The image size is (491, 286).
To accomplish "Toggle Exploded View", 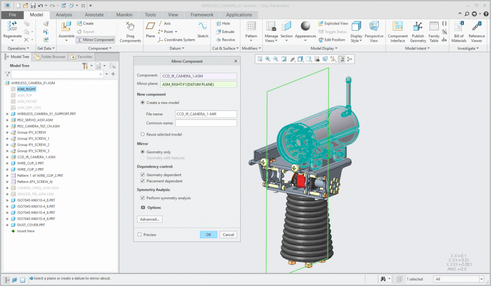I will pyautogui.click(x=333, y=23).
